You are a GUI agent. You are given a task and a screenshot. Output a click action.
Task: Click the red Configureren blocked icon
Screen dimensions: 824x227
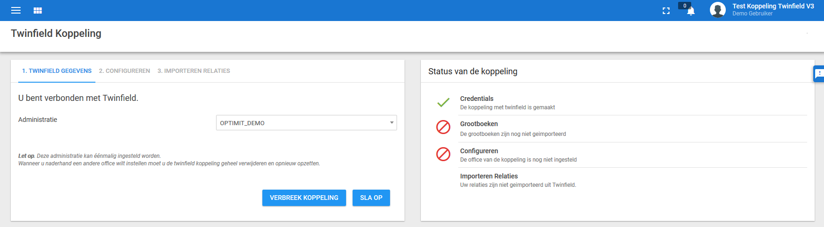point(443,154)
